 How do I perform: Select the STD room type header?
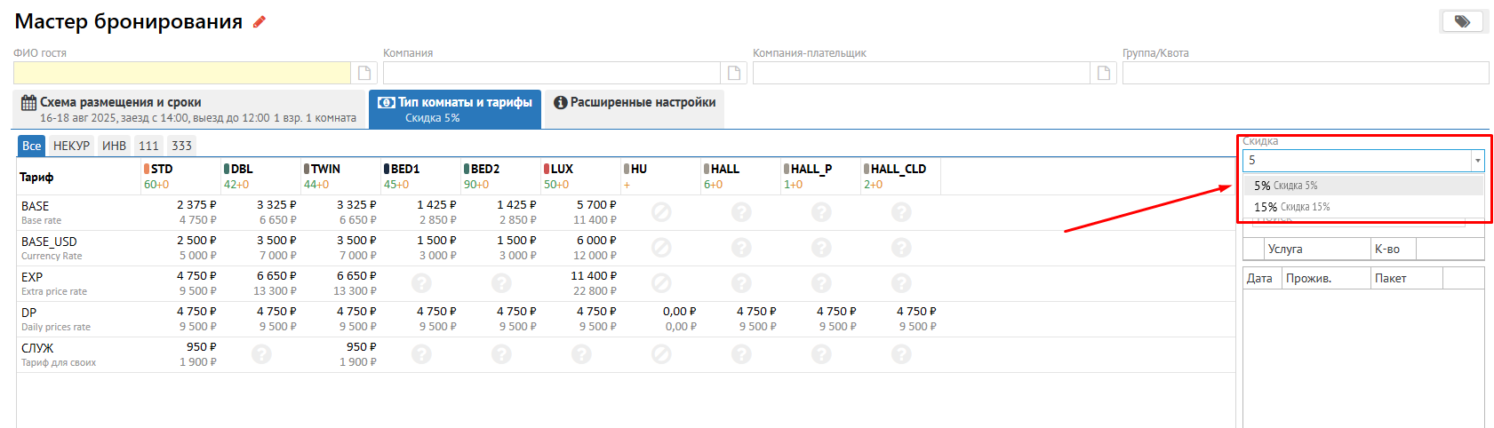click(x=180, y=177)
